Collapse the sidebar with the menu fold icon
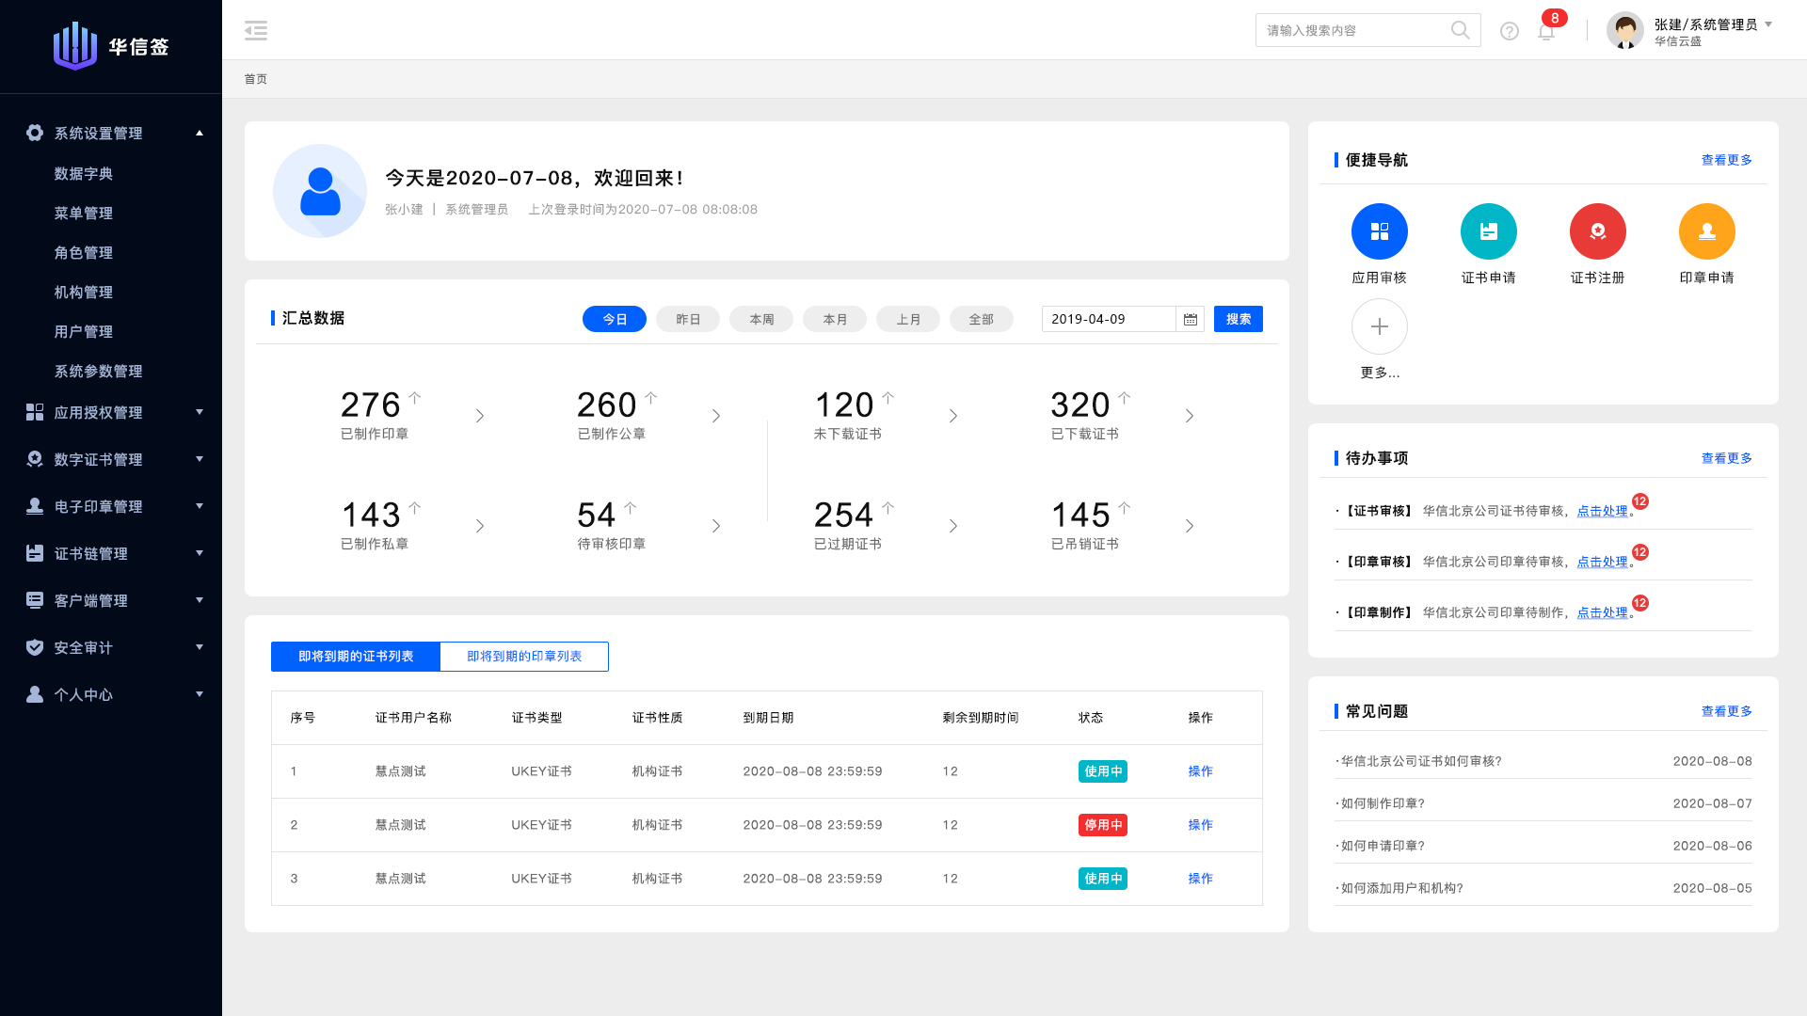1807x1016 pixels. (256, 30)
